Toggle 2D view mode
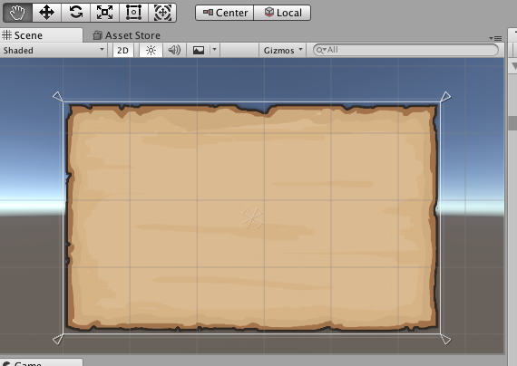Image resolution: width=517 pixels, height=366 pixels. click(123, 51)
